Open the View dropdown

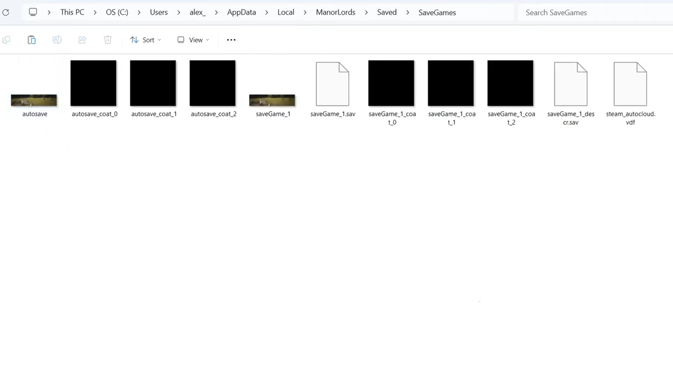pyautogui.click(x=193, y=39)
